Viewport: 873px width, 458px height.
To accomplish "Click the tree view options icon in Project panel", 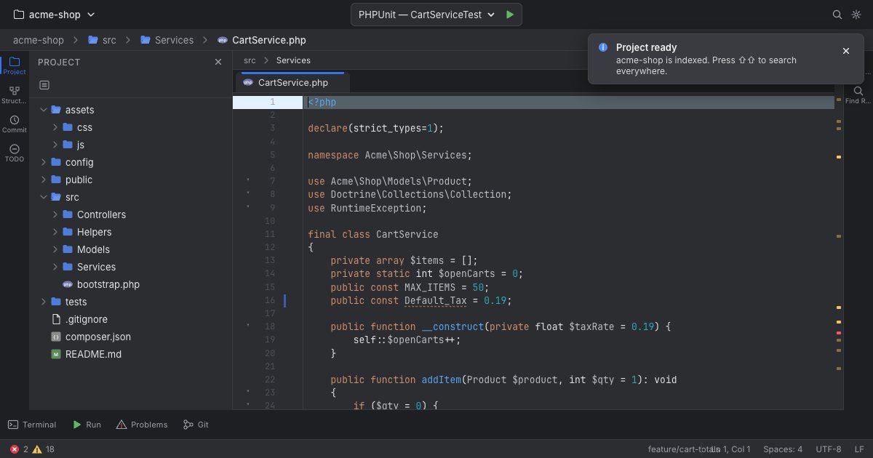I will click(x=44, y=85).
